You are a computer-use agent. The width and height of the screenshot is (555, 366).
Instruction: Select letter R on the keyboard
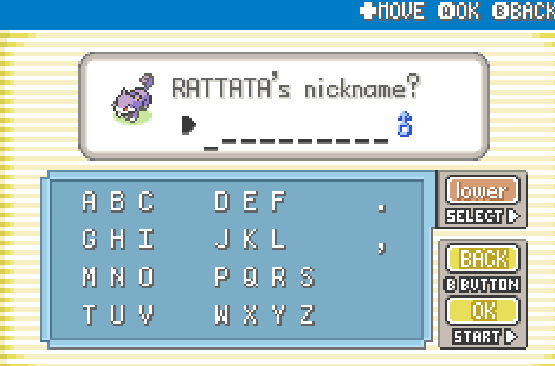point(279,277)
